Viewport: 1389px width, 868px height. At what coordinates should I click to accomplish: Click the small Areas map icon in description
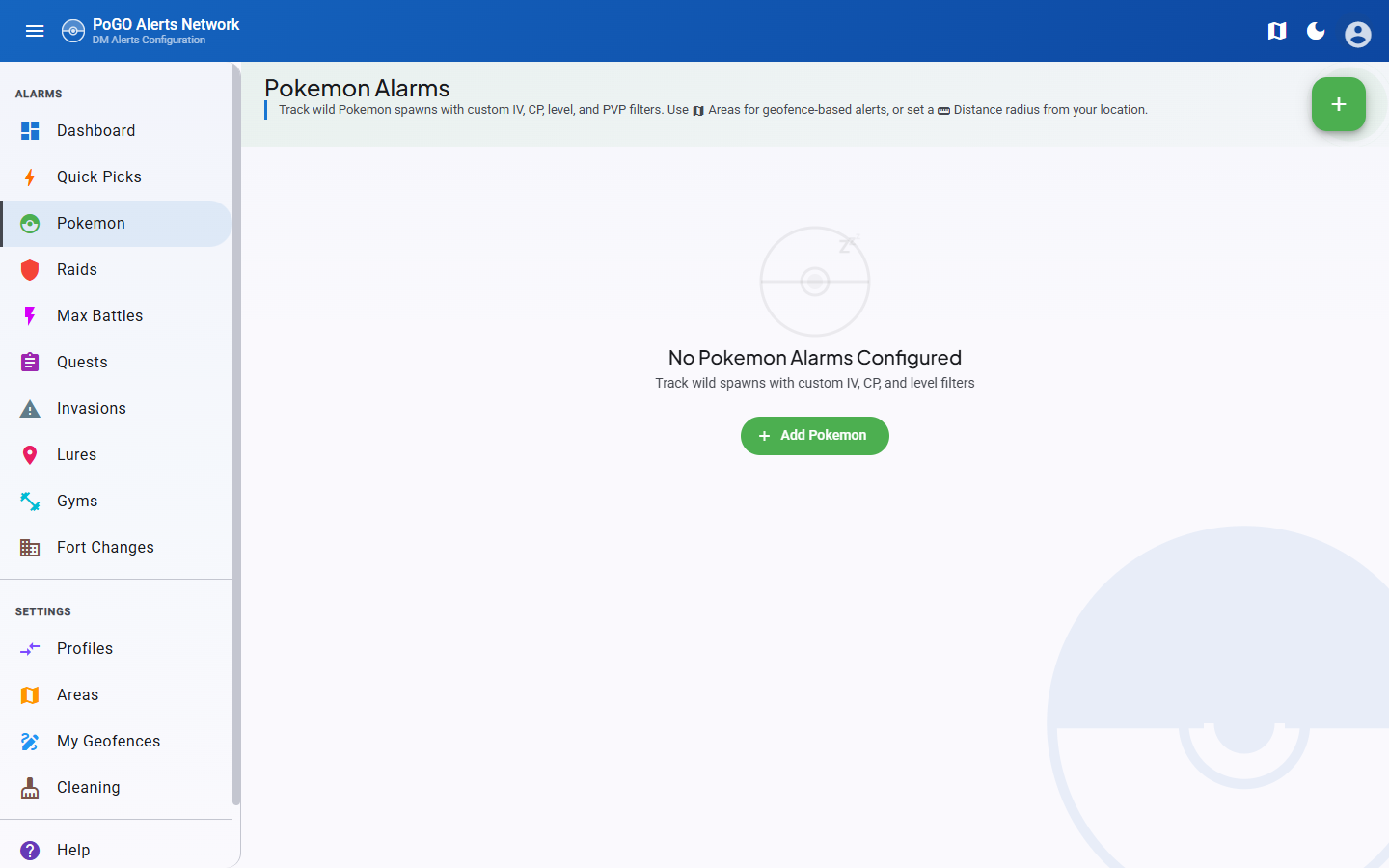coord(698,111)
